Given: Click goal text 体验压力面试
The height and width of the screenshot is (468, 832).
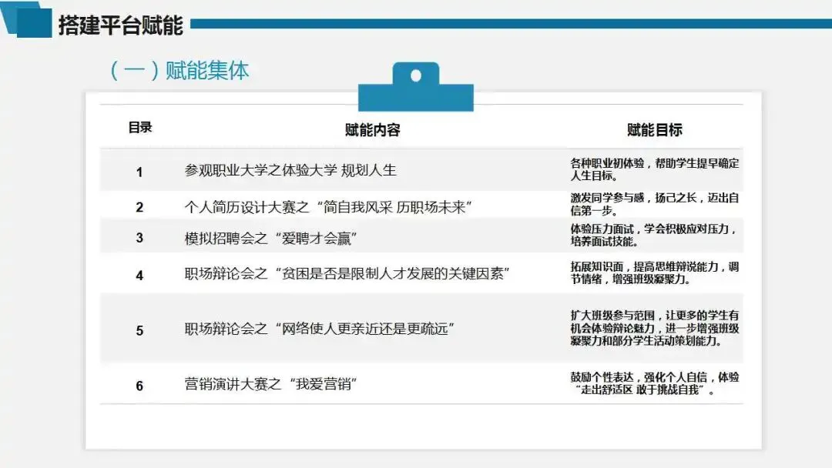Looking at the screenshot, I should point(655,235).
